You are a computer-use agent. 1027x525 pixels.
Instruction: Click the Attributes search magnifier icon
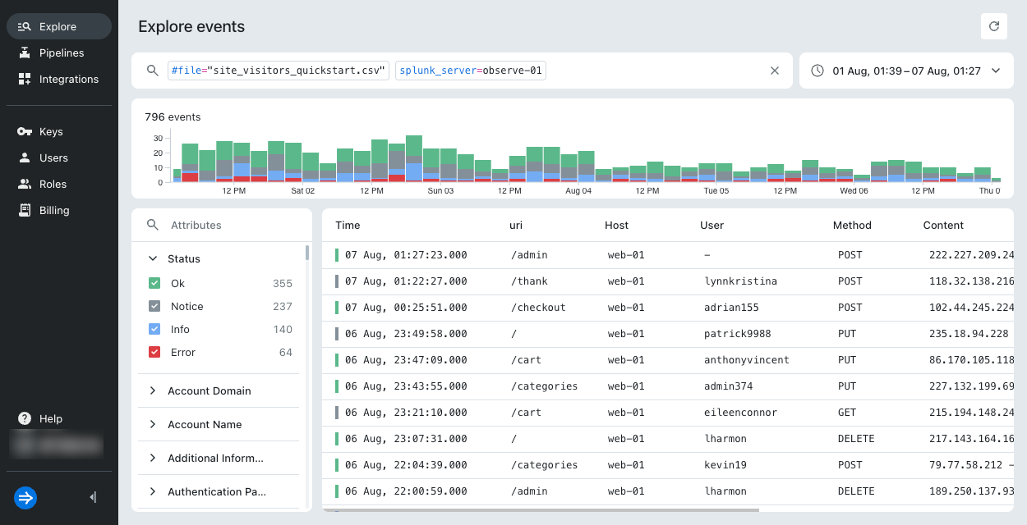point(152,225)
